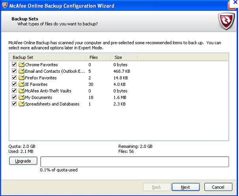Disable the Spreadsheets and Databases checkbox
Screen dimensions: 239x196
coord(14,104)
